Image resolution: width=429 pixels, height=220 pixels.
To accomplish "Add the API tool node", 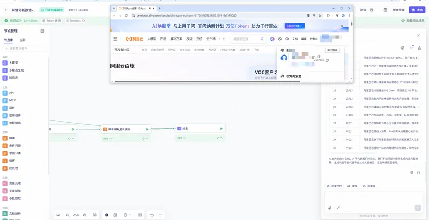I will pos(11,93).
